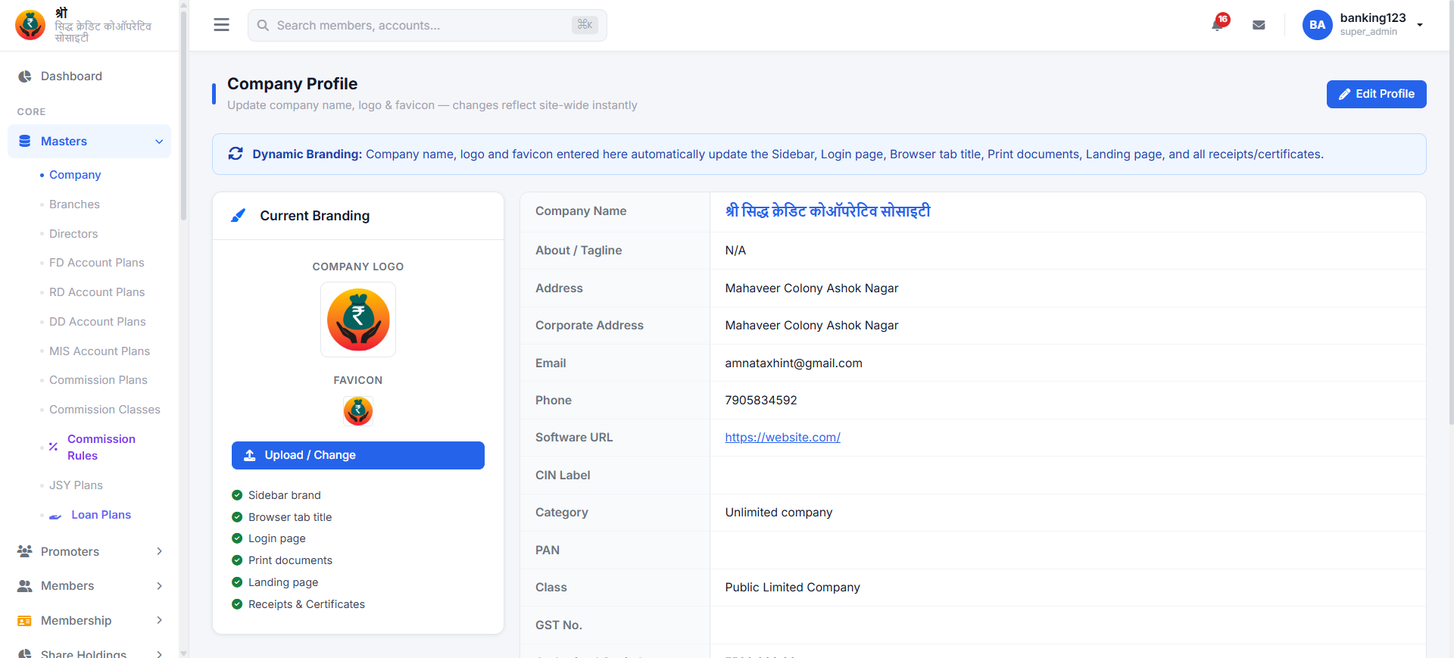
Task: Click the Dynamic Branding sync icon
Action: [x=236, y=154]
